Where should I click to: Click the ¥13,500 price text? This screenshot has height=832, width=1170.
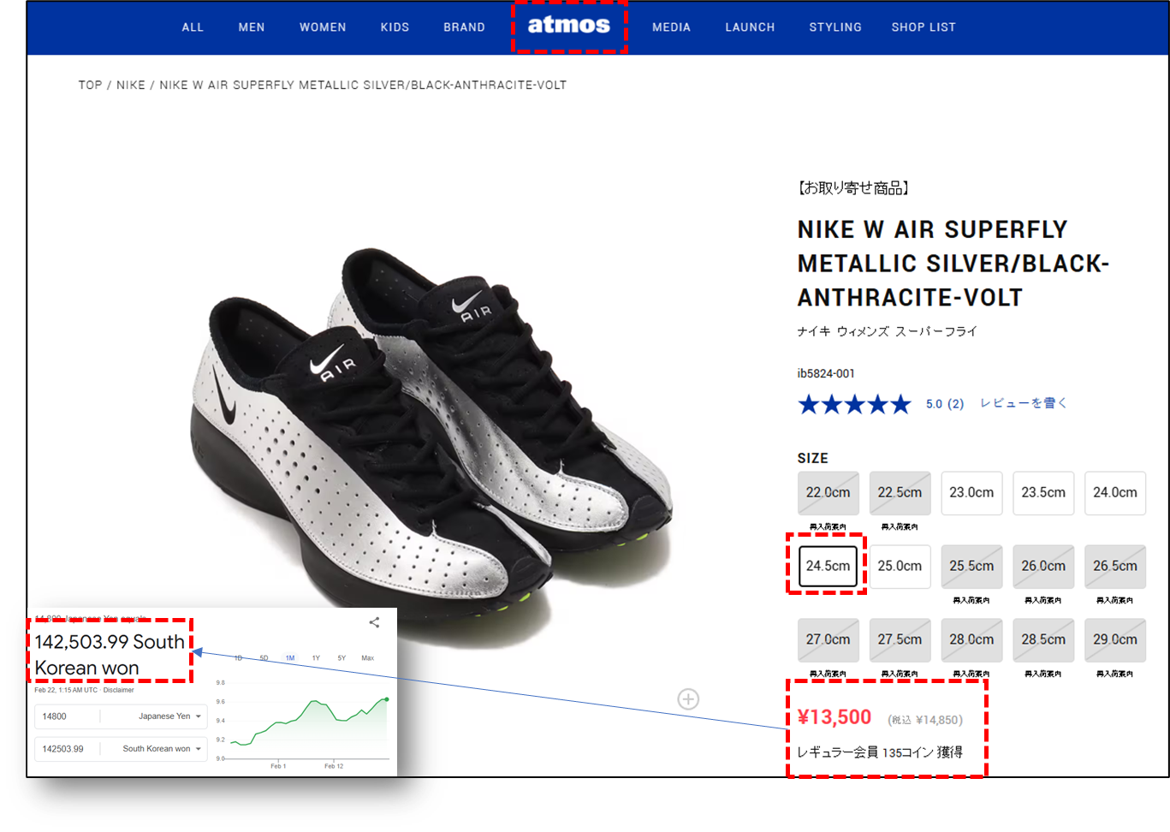834,717
